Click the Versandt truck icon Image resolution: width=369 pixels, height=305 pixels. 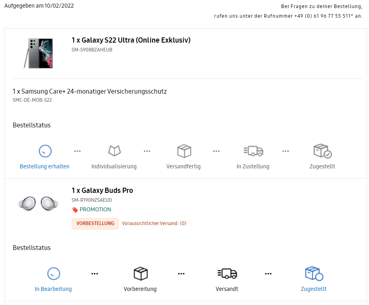[x=227, y=274]
